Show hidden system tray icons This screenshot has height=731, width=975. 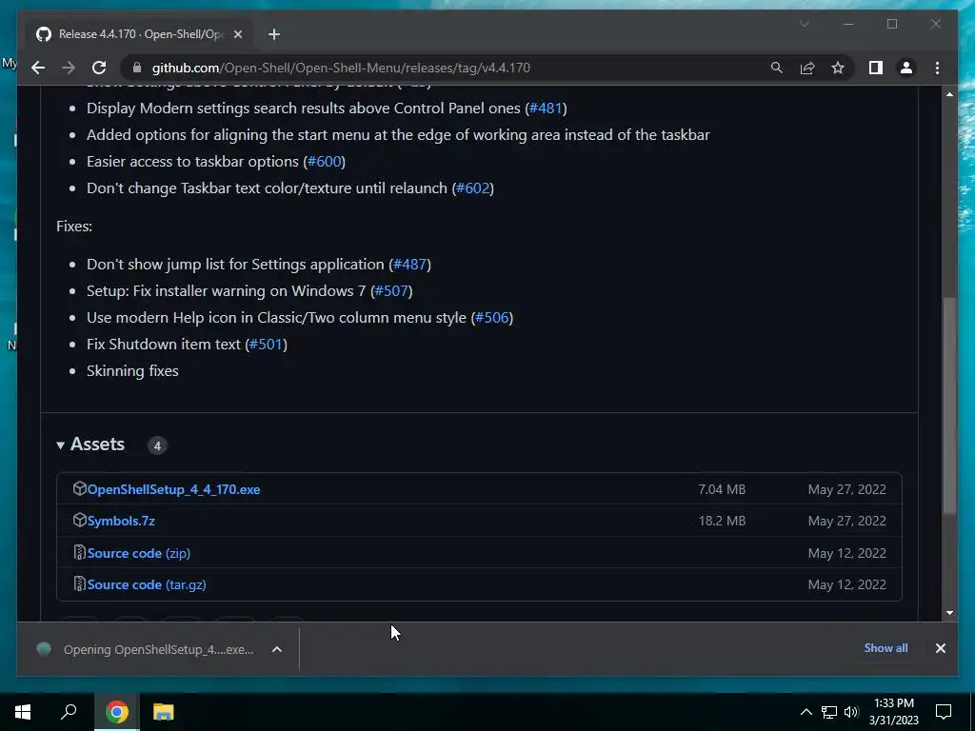(x=806, y=712)
